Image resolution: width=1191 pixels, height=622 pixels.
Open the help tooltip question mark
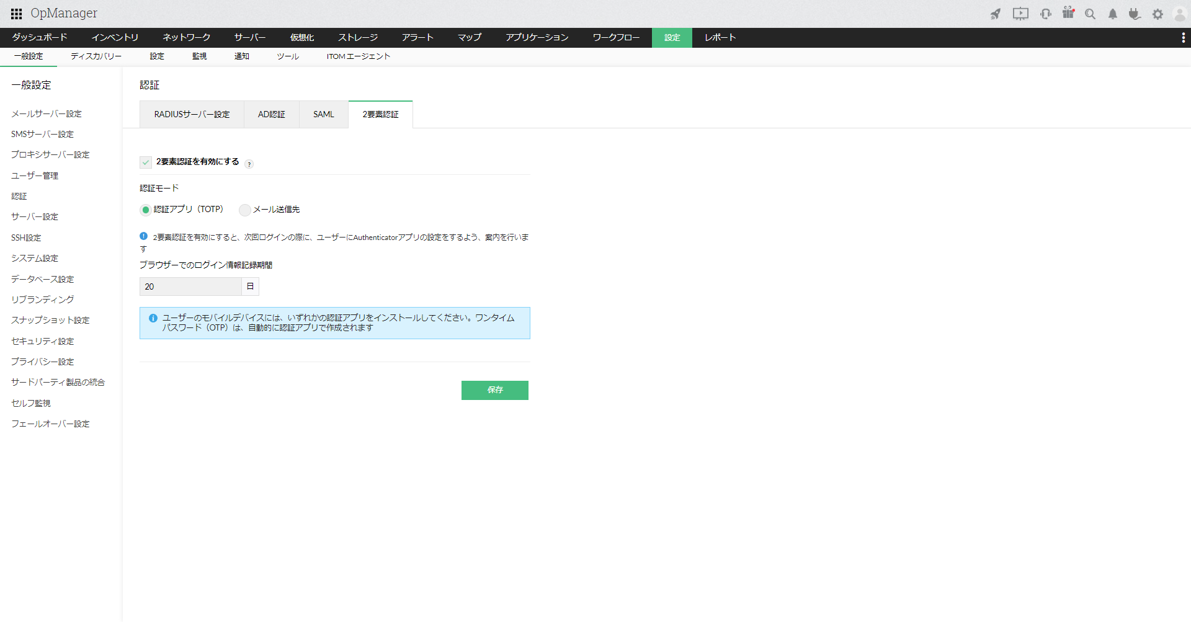(x=249, y=164)
